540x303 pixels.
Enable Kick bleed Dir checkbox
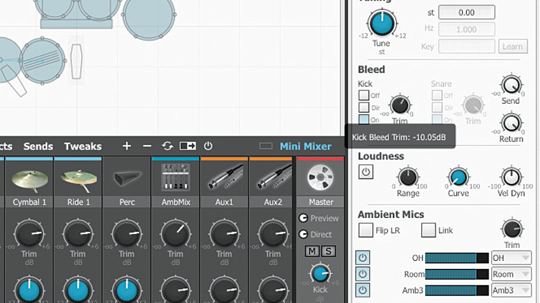click(x=363, y=107)
